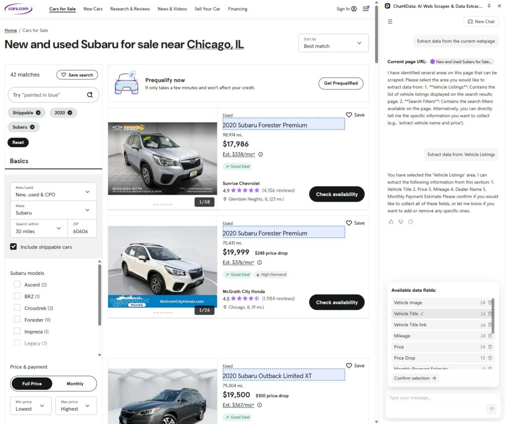Click the Get Prequalified button

coord(341,84)
